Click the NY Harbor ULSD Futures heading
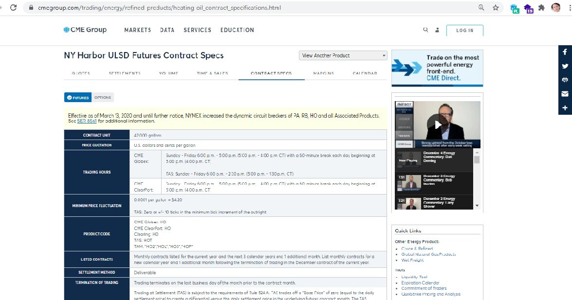This screenshot has width=572, height=300. click(x=144, y=55)
